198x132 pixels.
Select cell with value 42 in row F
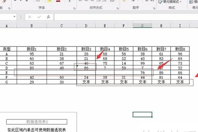pos(32,77)
